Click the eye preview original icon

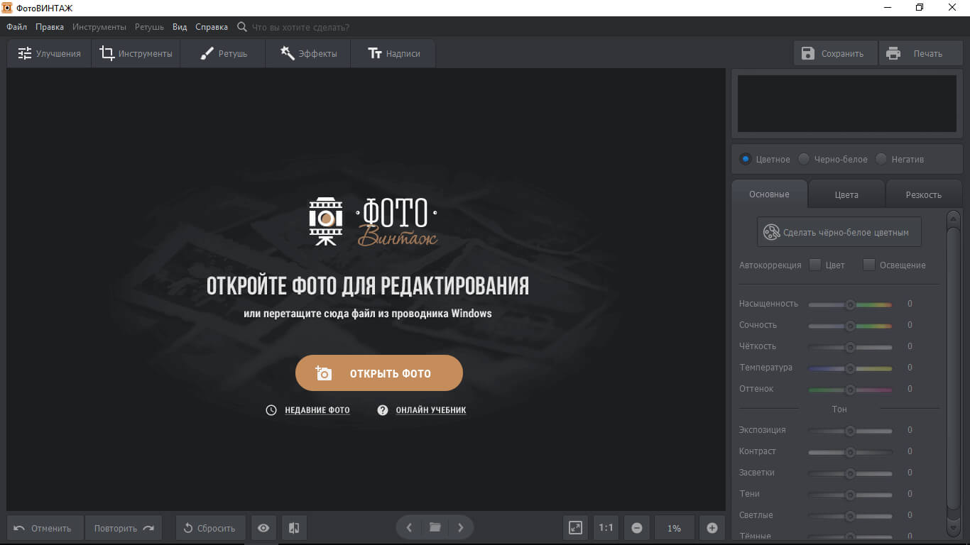coord(263,528)
